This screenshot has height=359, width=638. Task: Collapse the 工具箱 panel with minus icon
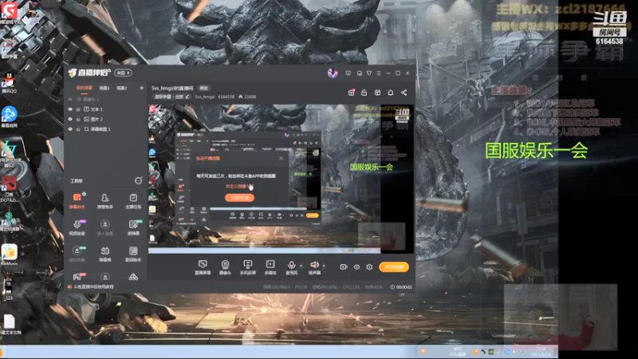[138, 181]
